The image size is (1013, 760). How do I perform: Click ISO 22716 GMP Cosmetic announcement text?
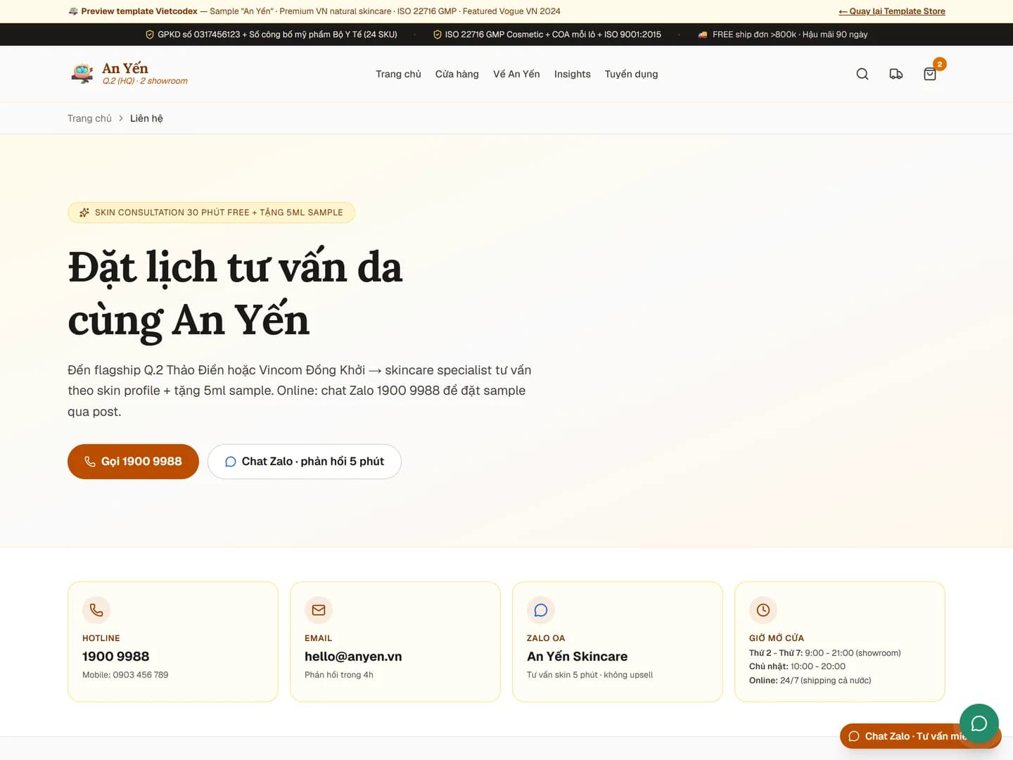pos(553,34)
